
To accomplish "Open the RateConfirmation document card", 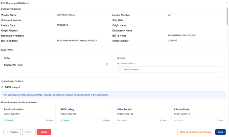I will pos(28,114).
